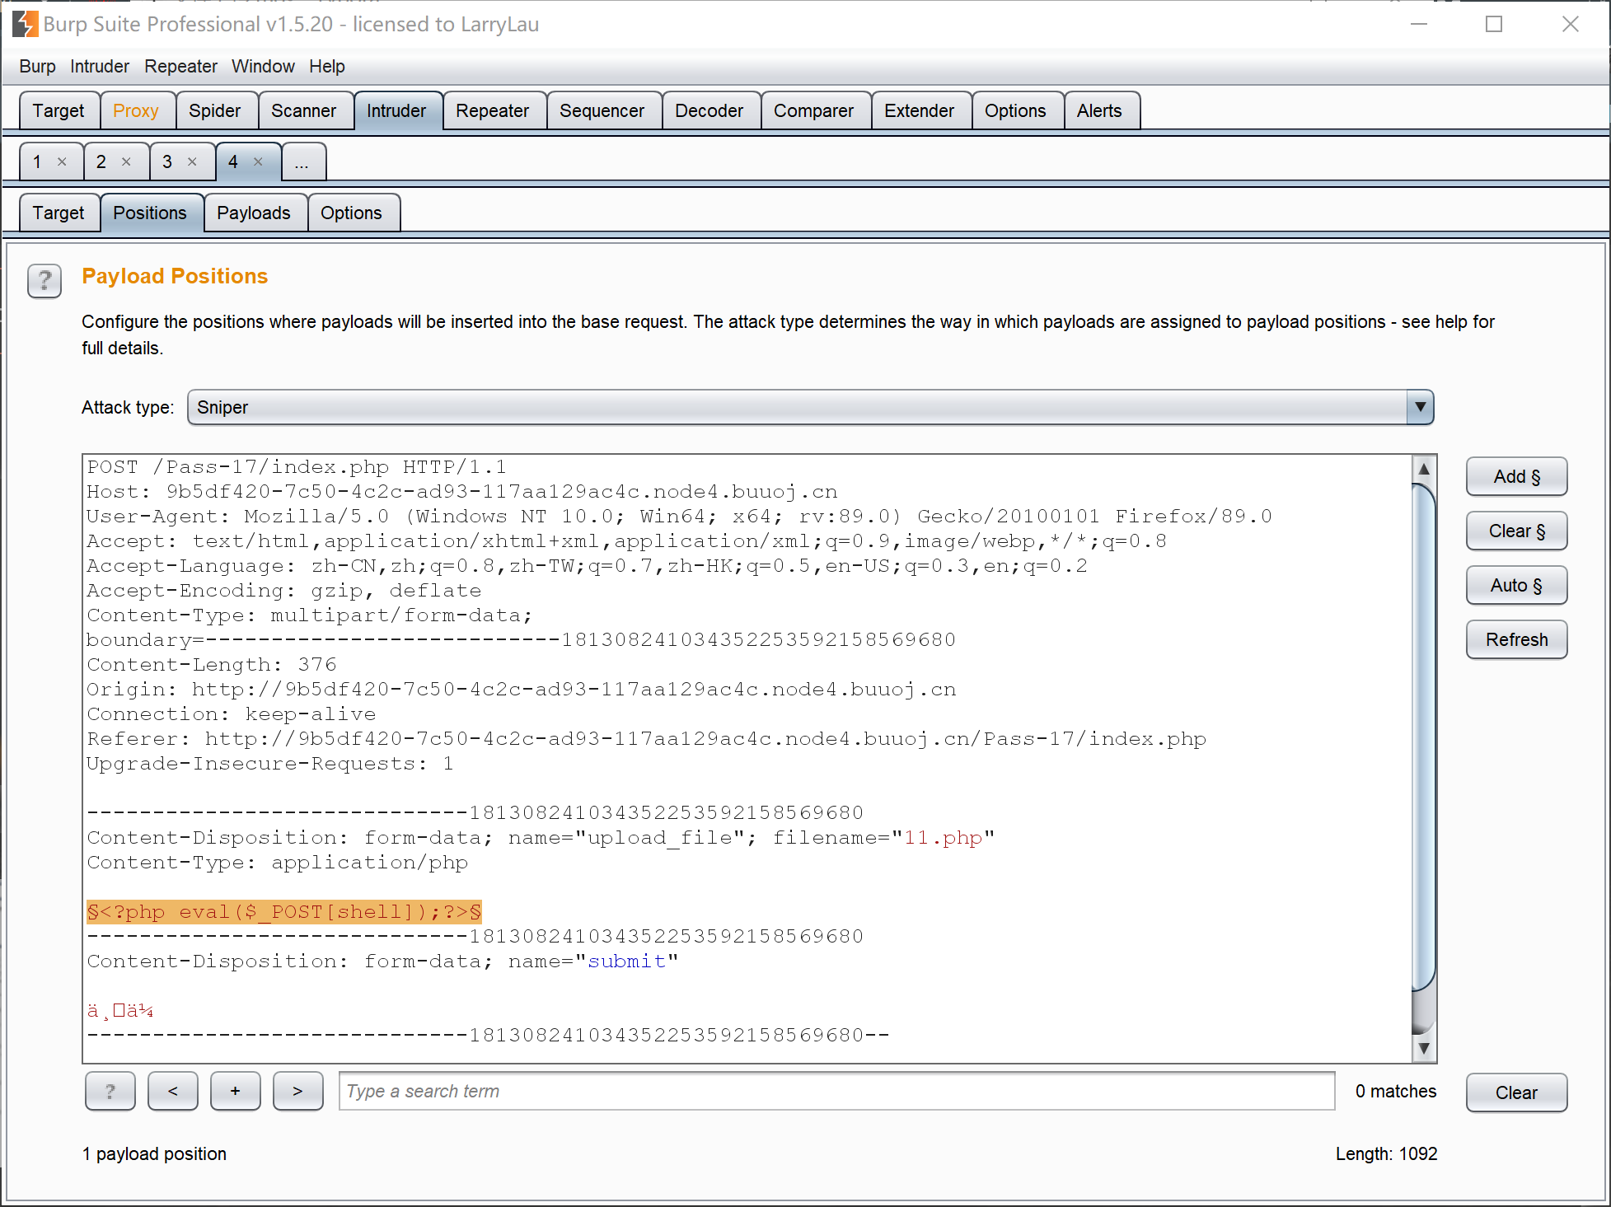Click the filename "11.php" text
This screenshot has width=1611, height=1207.
tap(944, 838)
